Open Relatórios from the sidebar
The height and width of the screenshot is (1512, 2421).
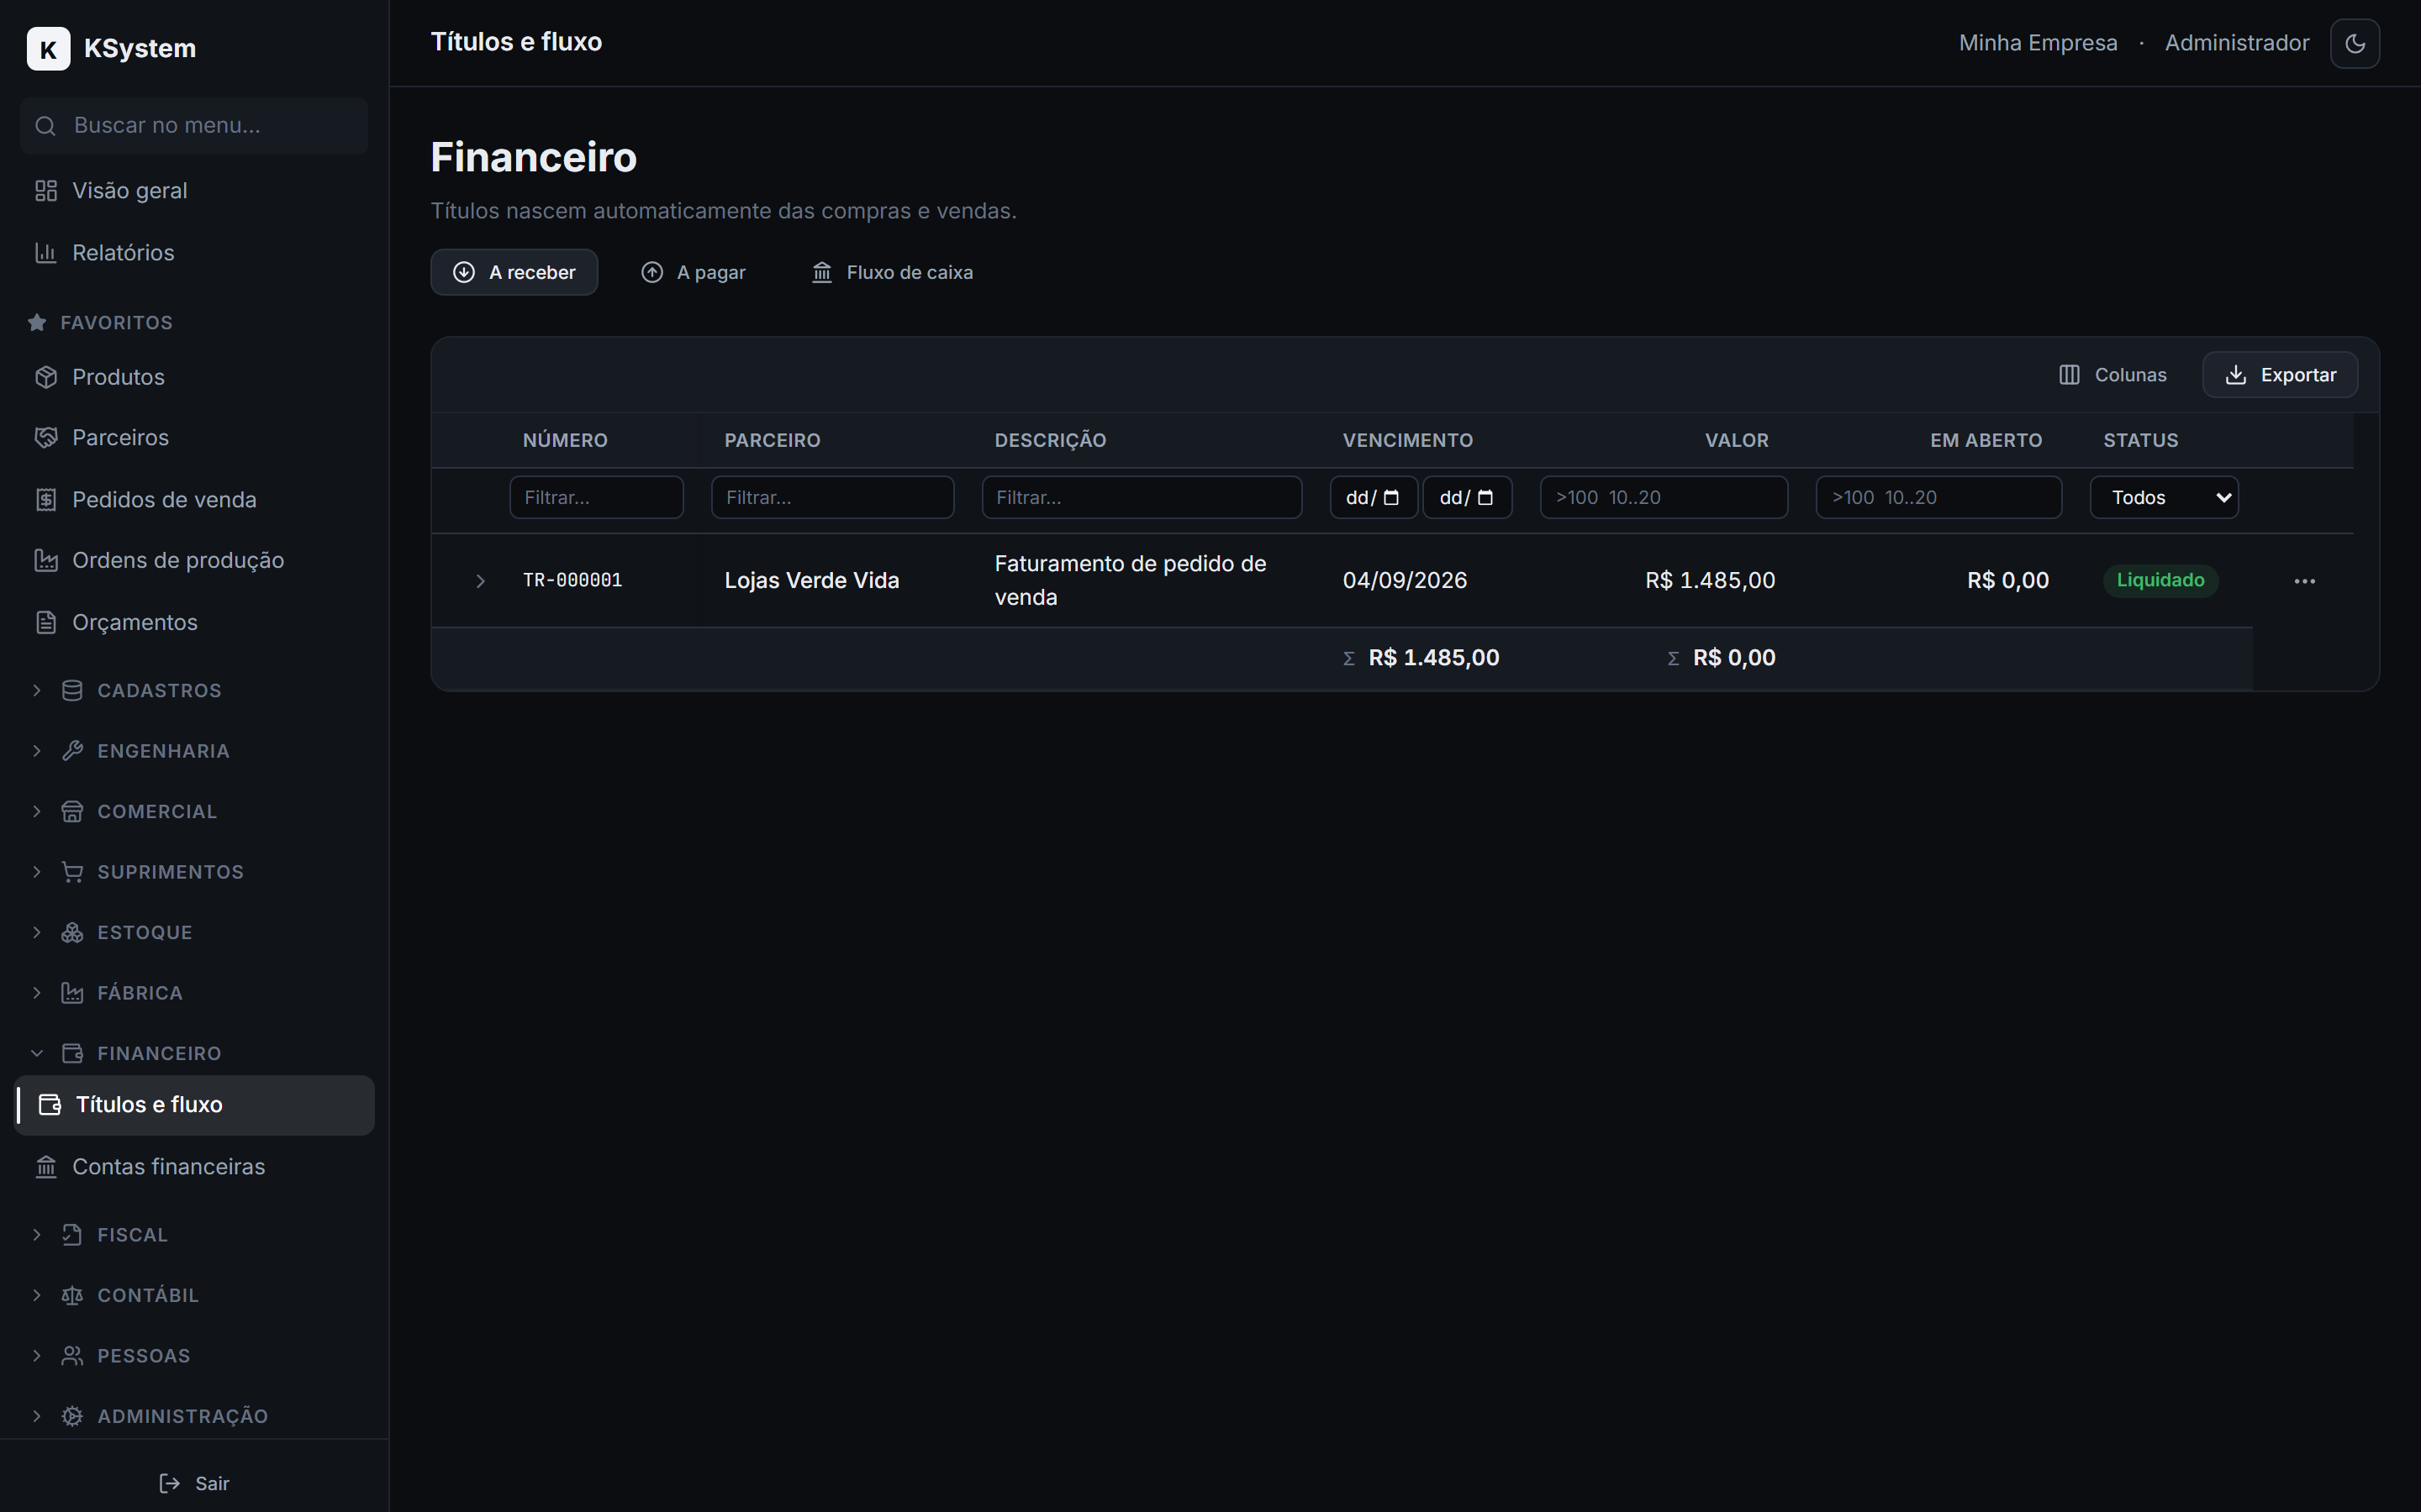point(194,253)
